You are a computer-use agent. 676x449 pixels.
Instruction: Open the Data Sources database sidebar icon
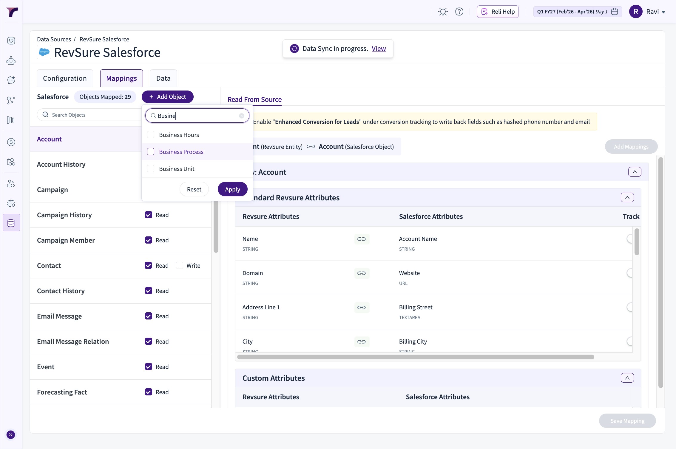click(11, 223)
